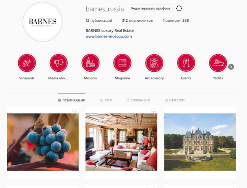View the 312 подписчиков followers list

coord(138,21)
